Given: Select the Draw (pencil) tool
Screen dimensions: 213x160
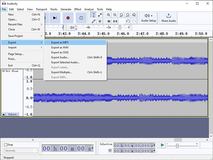Looking at the screenshot, I should pos(94,21).
